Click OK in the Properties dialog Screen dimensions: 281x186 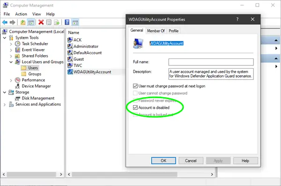163,161
